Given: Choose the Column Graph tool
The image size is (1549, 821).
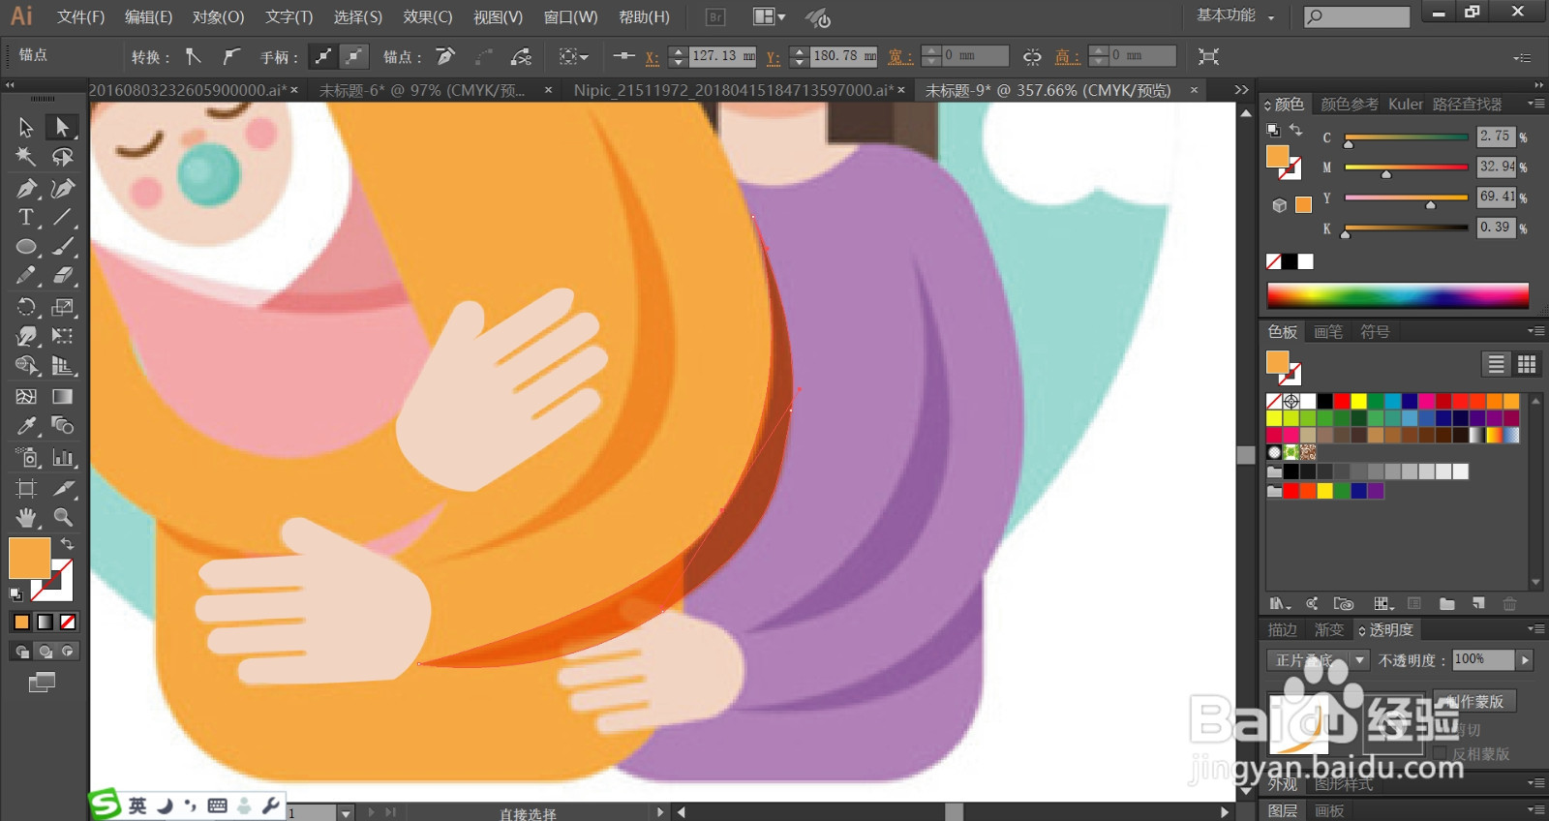Looking at the screenshot, I should click(x=62, y=457).
